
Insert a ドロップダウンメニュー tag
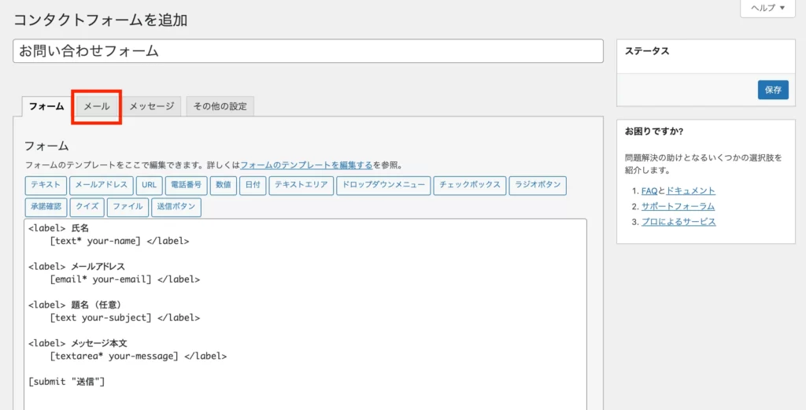point(383,186)
